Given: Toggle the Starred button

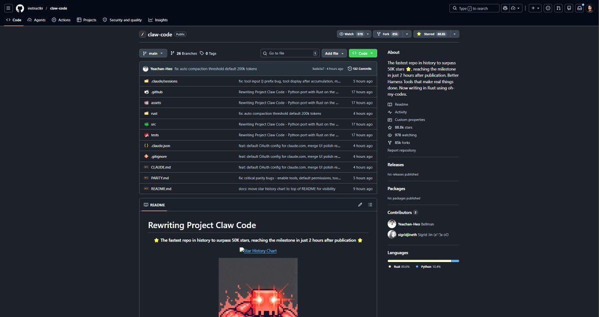Looking at the screenshot, I should pyautogui.click(x=432, y=34).
